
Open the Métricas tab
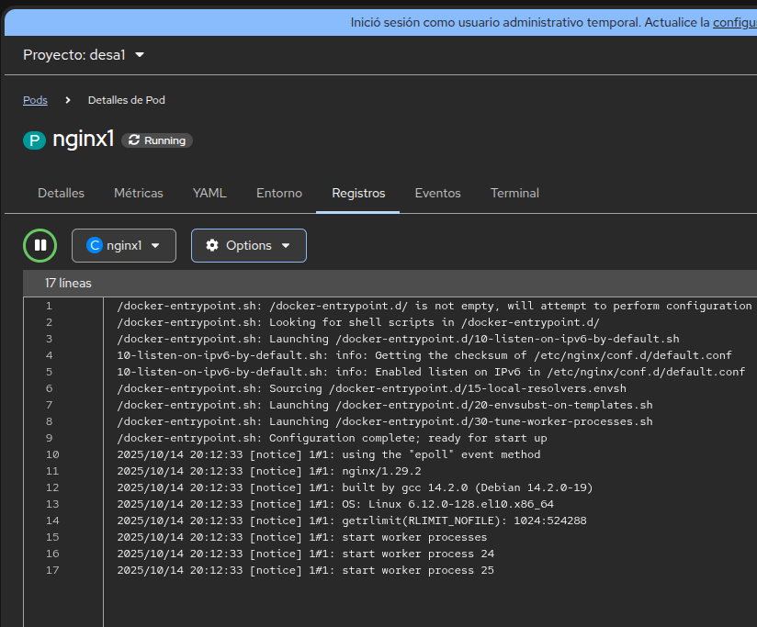(139, 193)
